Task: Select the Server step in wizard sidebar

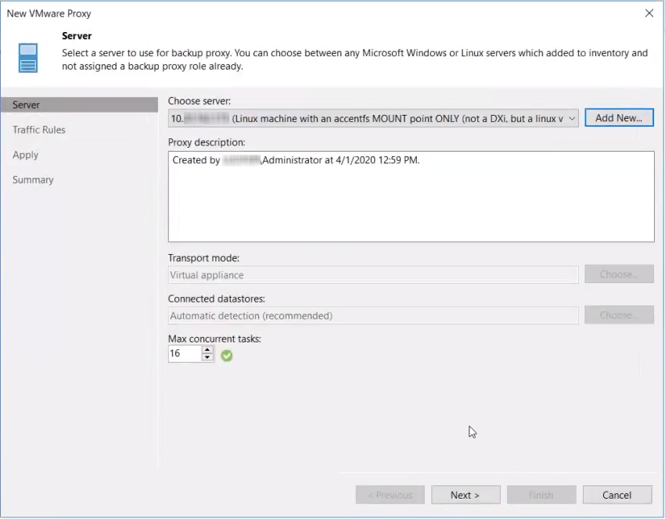Action: (x=79, y=105)
